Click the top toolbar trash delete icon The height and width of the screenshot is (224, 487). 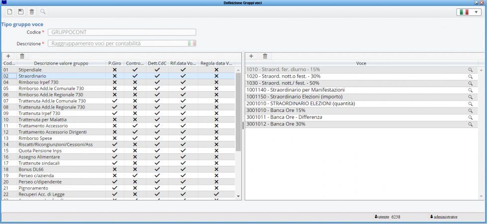32,11
